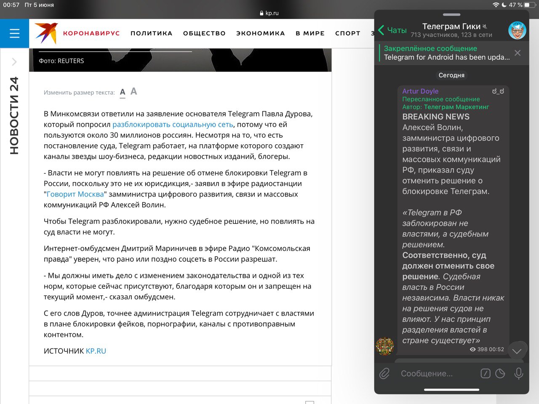Open the Телеграм Гики group avatar
The image size is (539, 404).
coord(517,30)
